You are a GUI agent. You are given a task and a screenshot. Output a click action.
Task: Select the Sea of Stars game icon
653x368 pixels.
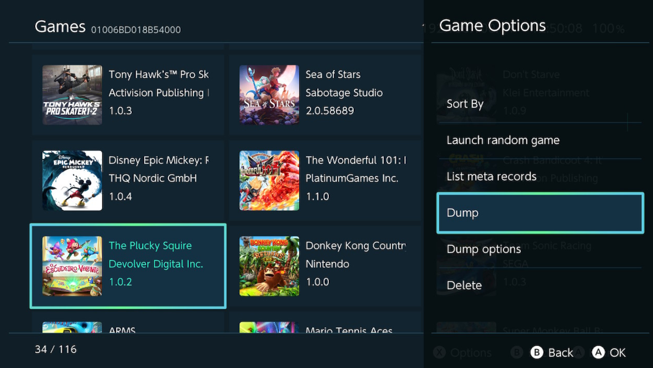click(269, 95)
